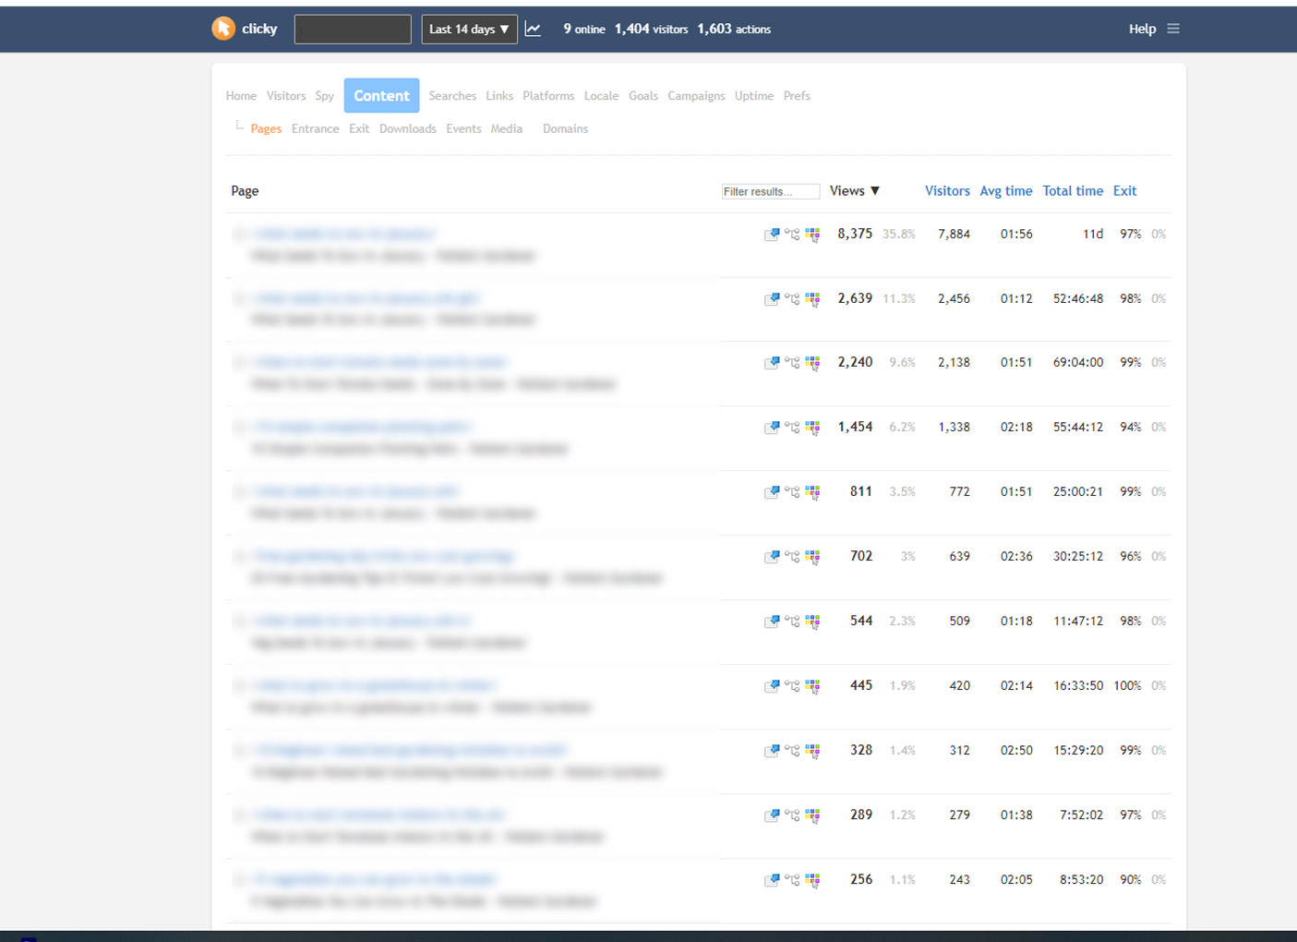Viewport: 1297px width, 942px height.
Task: Click the blue-arrow page icon in the 445 views row
Action: pyautogui.click(x=772, y=686)
